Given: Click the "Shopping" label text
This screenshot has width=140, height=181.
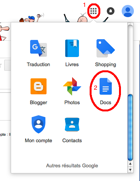Looking at the screenshot, I should [106, 65].
